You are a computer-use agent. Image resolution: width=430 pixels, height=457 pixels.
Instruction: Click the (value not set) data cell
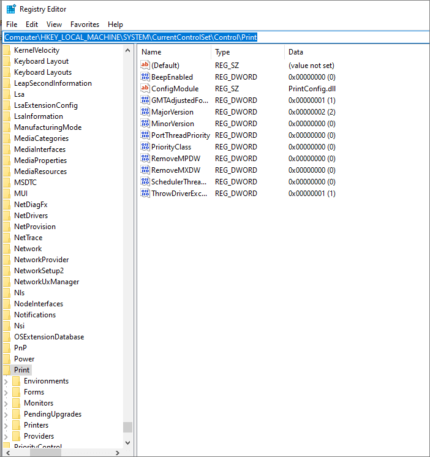click(311, 66)
